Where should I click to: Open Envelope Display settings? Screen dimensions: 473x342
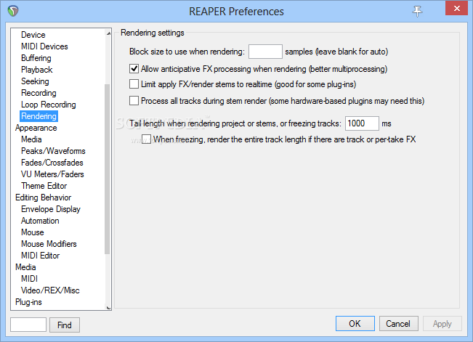tap(51, 209)
